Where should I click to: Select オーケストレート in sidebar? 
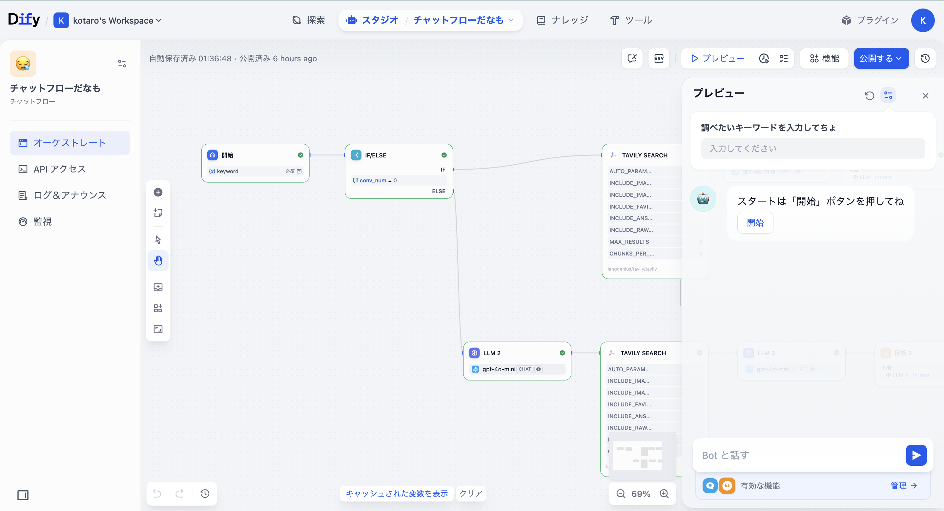pos(70,143)
